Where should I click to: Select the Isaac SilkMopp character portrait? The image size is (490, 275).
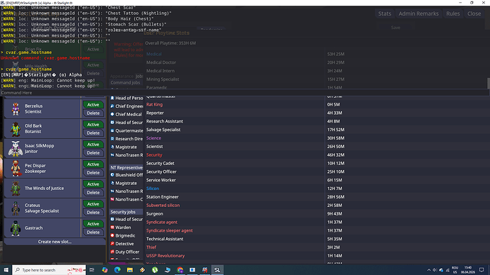[16, 148]
